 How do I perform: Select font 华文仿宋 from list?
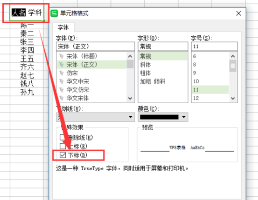(91, 90)
